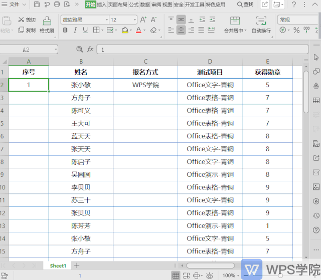The image size is (321, 280).
Task: Toggle horizontal center alignment
Action: tap(181, 30)
